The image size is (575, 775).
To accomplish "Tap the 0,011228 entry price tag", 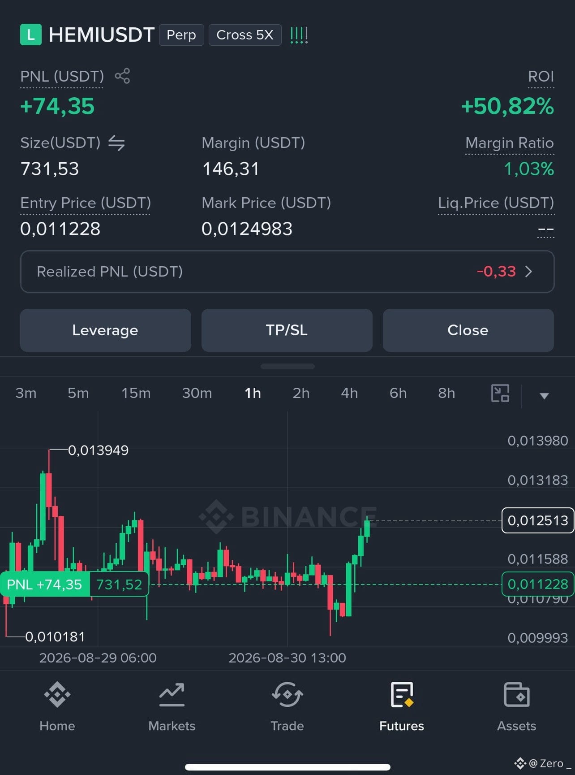I will (x=538, y=584).
